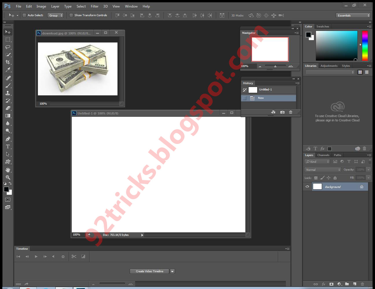The height and width of the screenshot is (289, 375).
Task: Select the Horizontal Type tool
Action: click(x=8, y=147)
